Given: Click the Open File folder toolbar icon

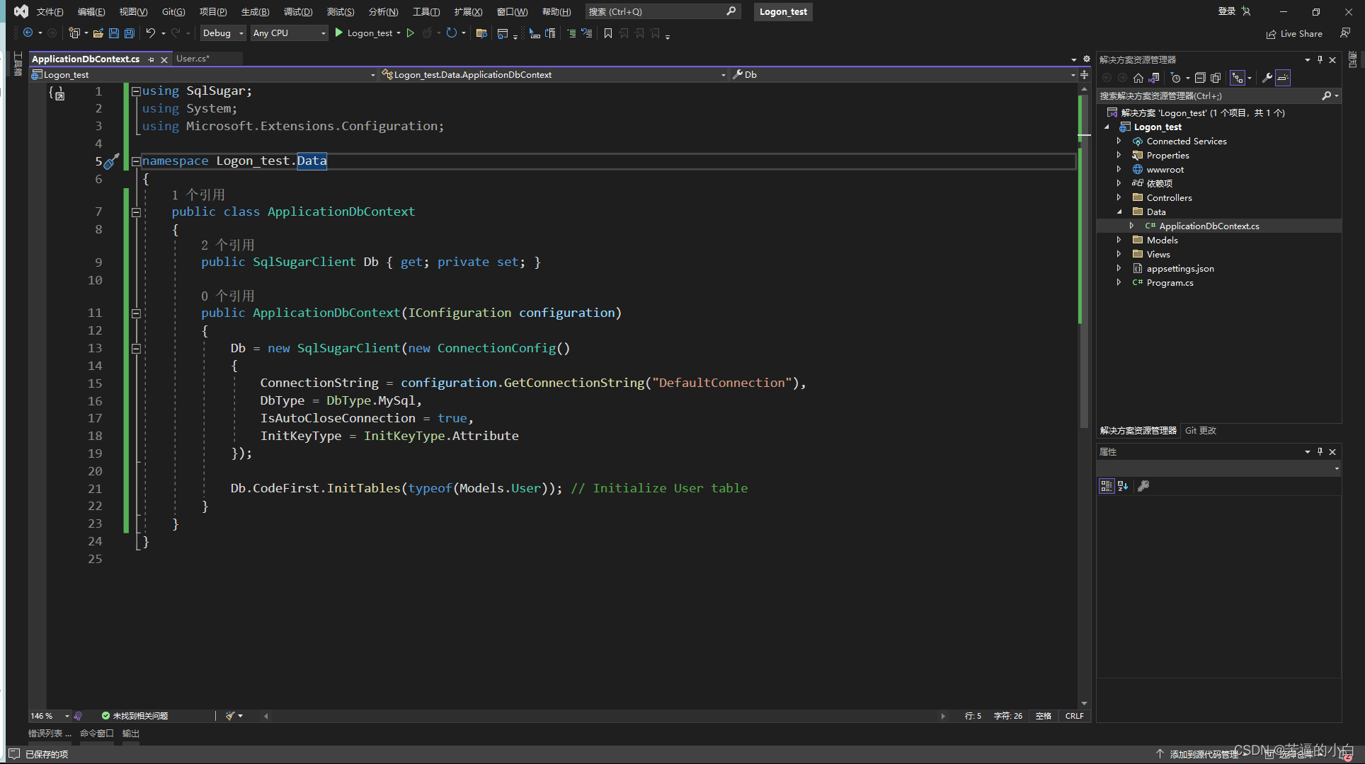Looking at the screenshot, I should pyautogui.click(x=98, y=33).
